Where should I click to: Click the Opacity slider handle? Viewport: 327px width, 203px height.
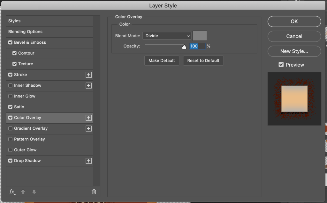click(184, 47)
